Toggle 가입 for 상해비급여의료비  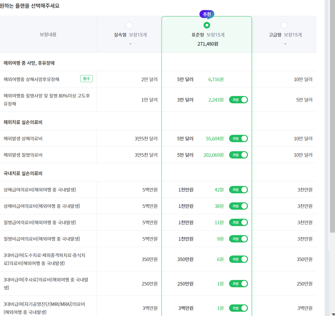pos(238,206)
